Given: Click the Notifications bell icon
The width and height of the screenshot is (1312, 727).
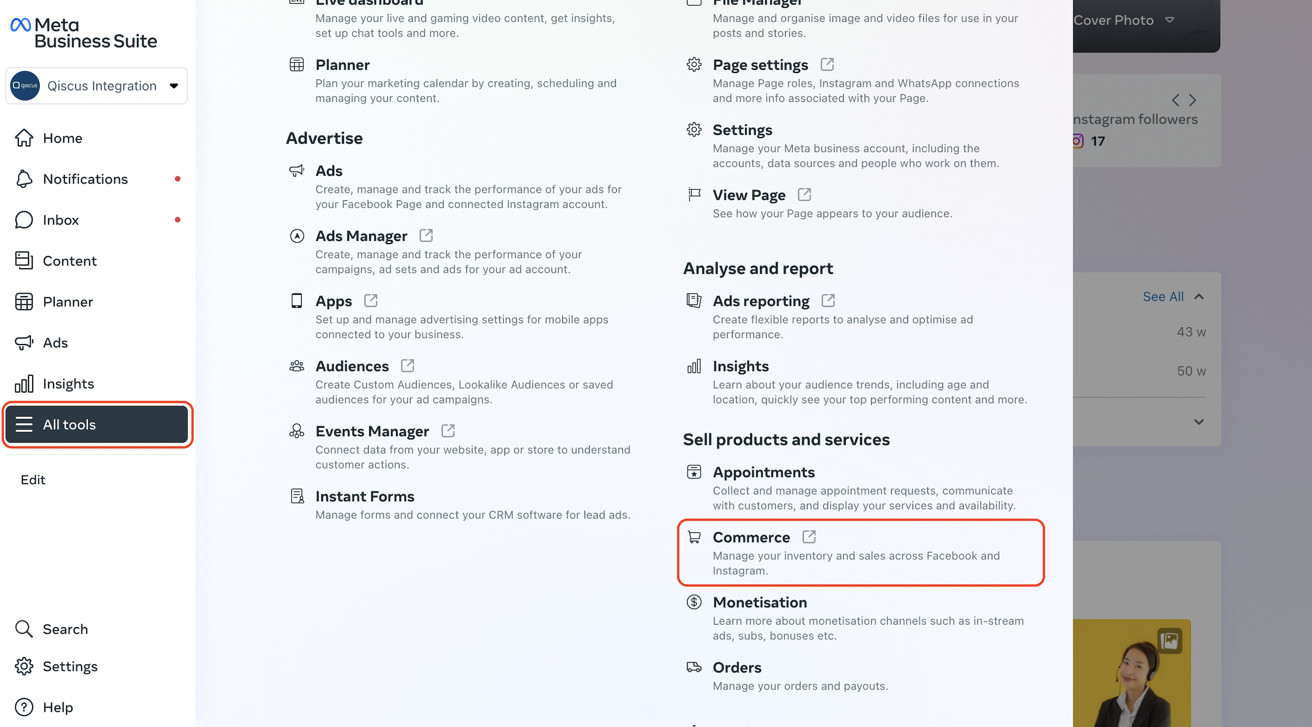Looking at the screenshot, I should click(x=24, y=179).
